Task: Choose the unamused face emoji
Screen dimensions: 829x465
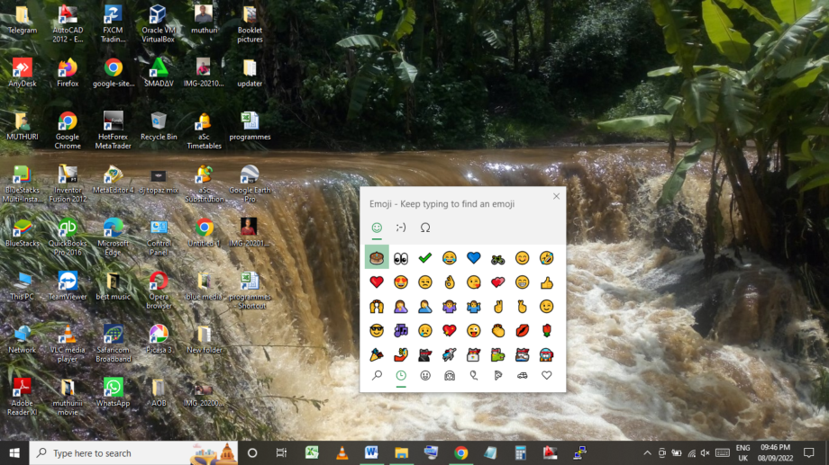Action: click(425, 282)
